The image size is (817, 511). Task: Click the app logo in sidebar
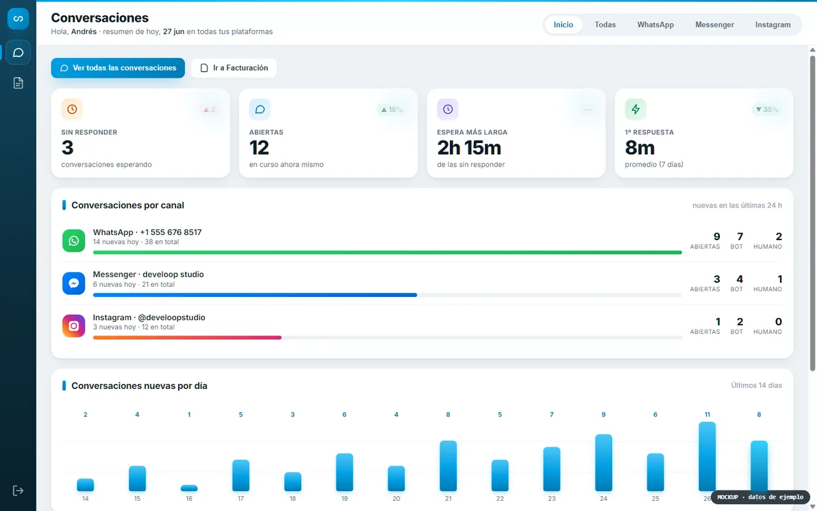pos(18,19)
